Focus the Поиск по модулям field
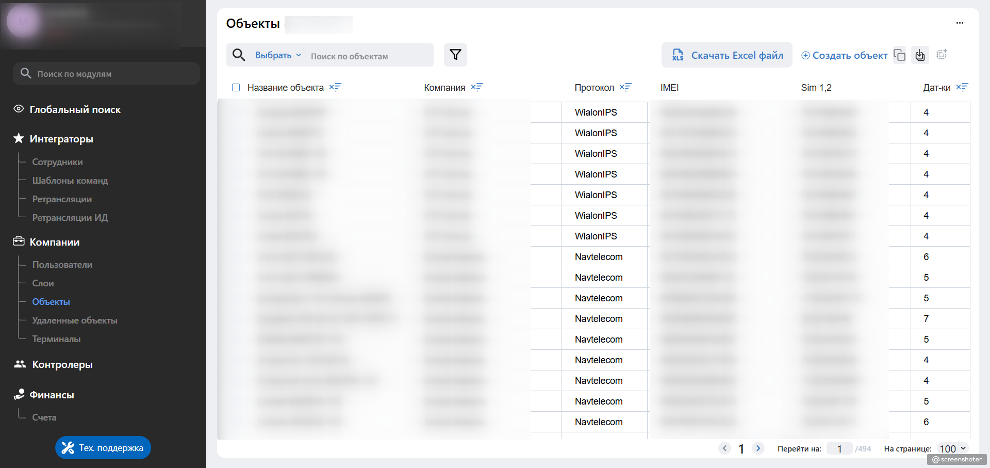The width and height of the screenshot is (990, 468). pos(106,74)
